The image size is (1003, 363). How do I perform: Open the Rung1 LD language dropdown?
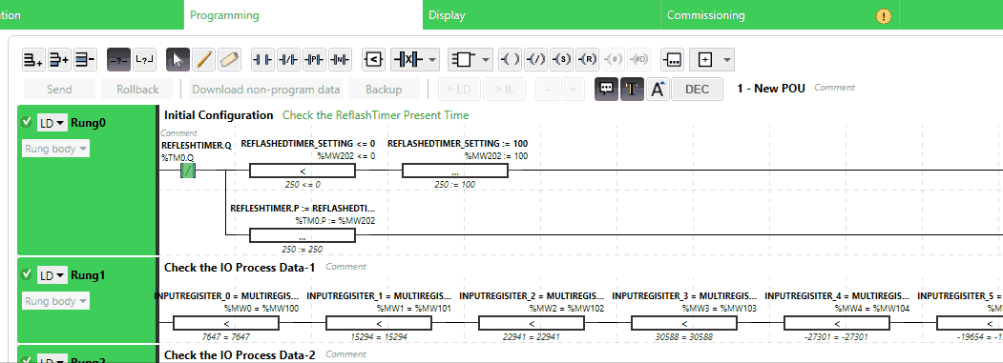[52, 275]
